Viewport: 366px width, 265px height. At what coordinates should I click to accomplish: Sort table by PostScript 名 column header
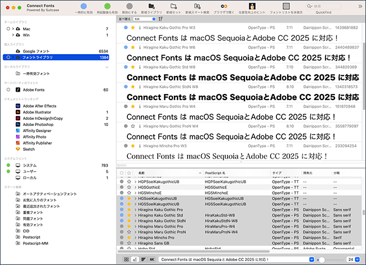coord(236,173)
